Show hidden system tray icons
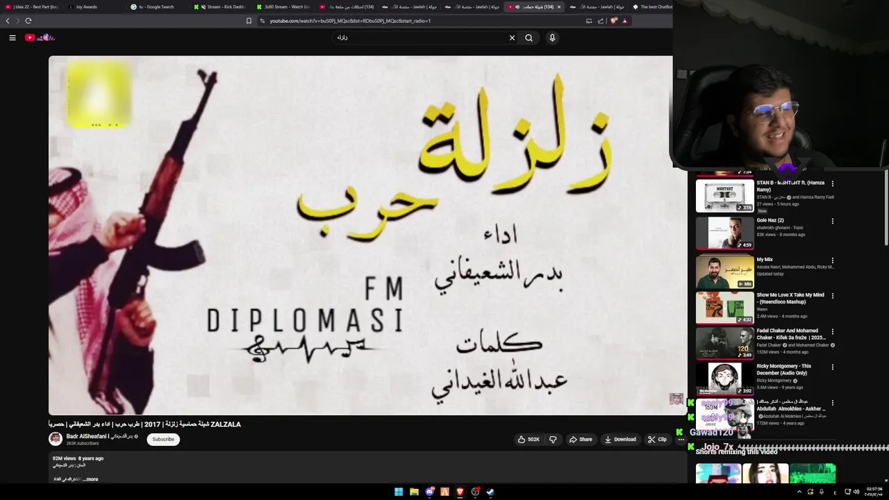This screenshot has height=500, width=889. click(x=799, y=492)
